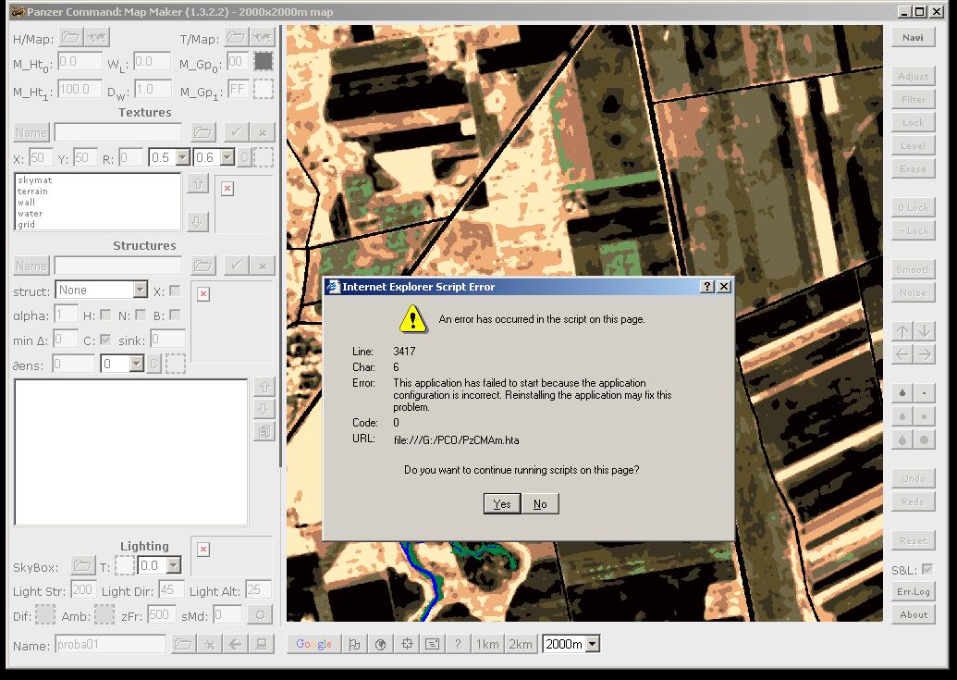The height and width of the screenshot is (680, 957).
Task: Click the About button
Action: [913, 614]
